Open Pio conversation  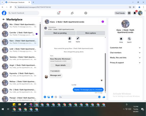20,91
